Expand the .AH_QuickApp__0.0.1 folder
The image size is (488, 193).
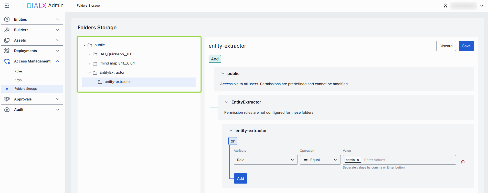coord(90,54)
